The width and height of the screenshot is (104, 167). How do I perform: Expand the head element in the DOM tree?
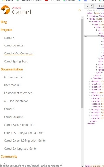point(88,16)
